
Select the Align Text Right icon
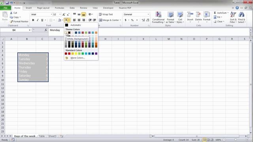click(83, 20)
